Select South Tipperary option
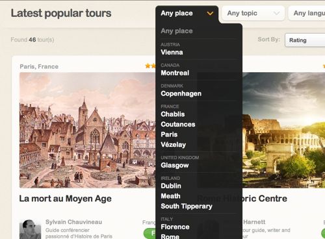Screen dimensions: 325x239 click(187, 207)
